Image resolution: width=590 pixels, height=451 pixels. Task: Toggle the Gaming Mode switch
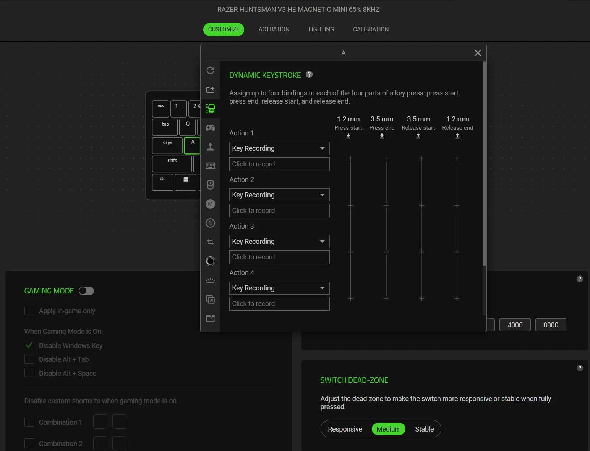point(86,291)
